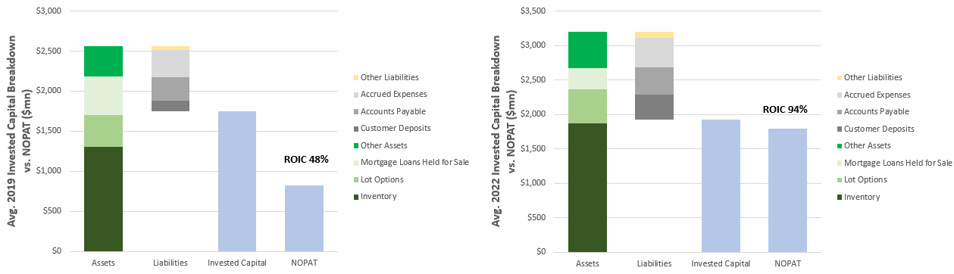Click the Inventory segment in 2022 Assets bar

tap(587, 187)
